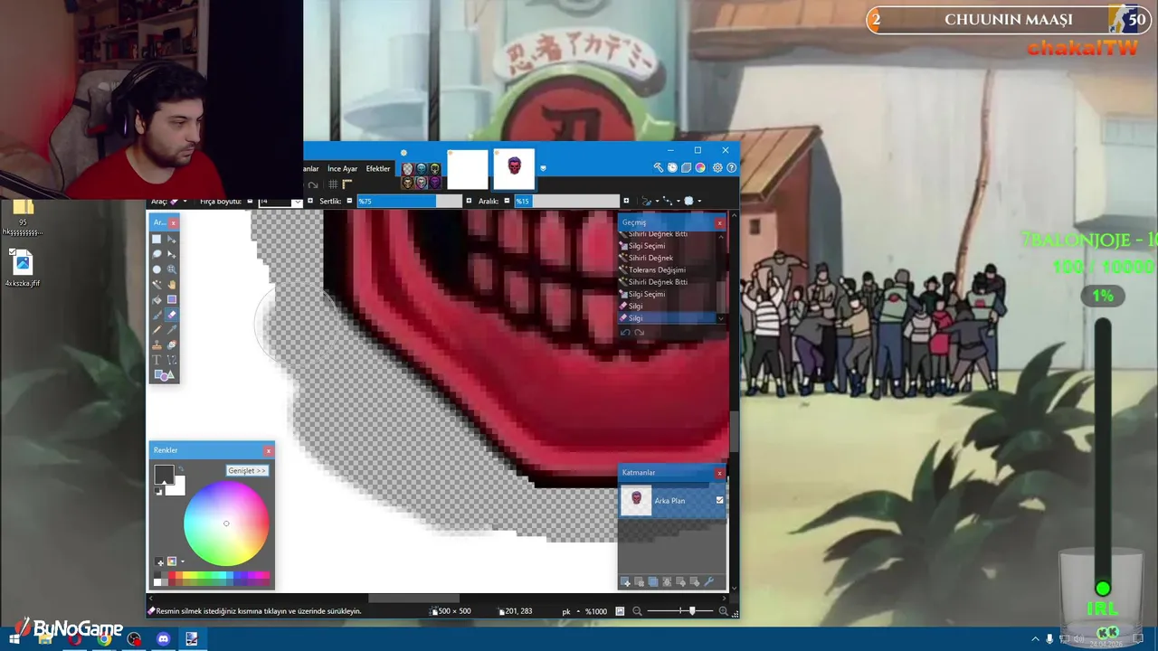Open Paint.NET settings gear icon

point(717,168)
